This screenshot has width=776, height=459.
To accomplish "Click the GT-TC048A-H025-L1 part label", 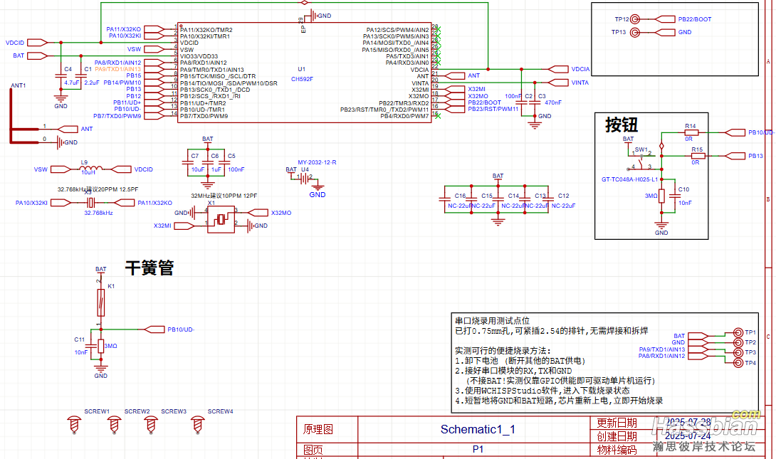I will [629, 179].
